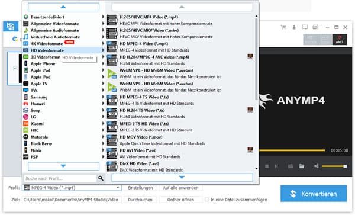Image resolution: width=355 pixels, height=215 pixels.
Task: Click the preview playback progress bar
Action: click(x=292, y=150)
